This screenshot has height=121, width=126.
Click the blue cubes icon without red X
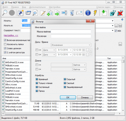(113, 13)
